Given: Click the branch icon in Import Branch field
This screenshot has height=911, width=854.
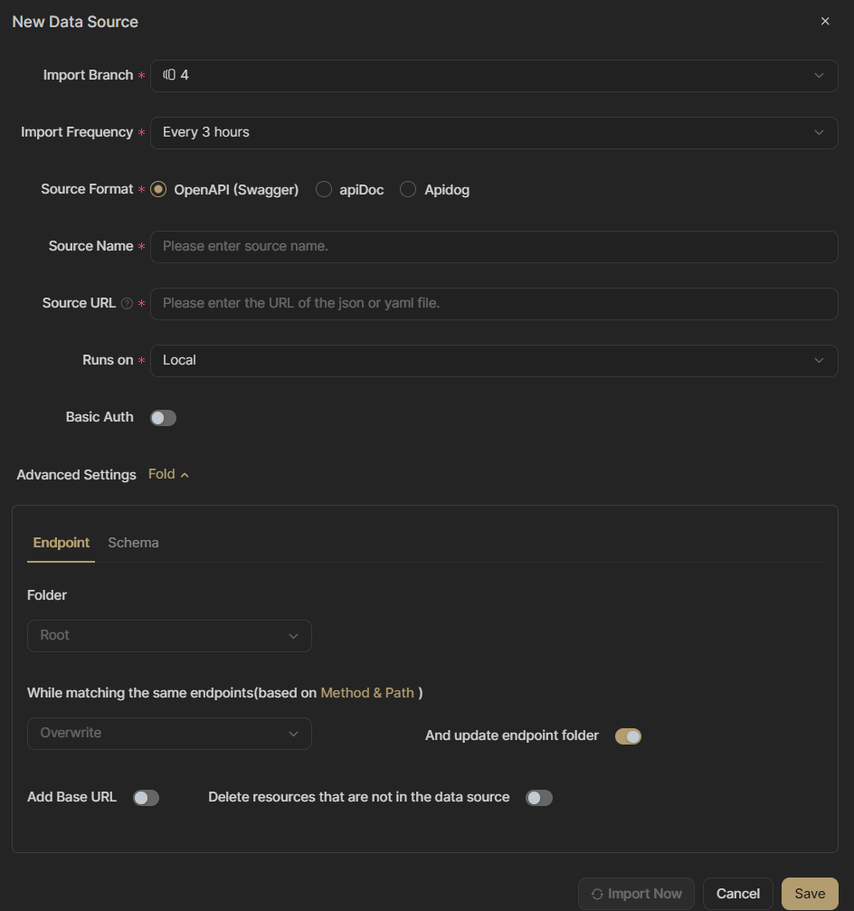Looking at the screenshot, I should [169, 75].
